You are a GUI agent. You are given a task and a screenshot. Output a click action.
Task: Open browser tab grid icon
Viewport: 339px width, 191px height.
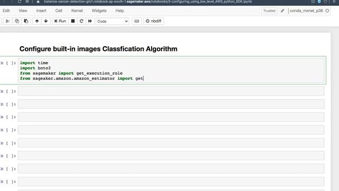point(27,2)
